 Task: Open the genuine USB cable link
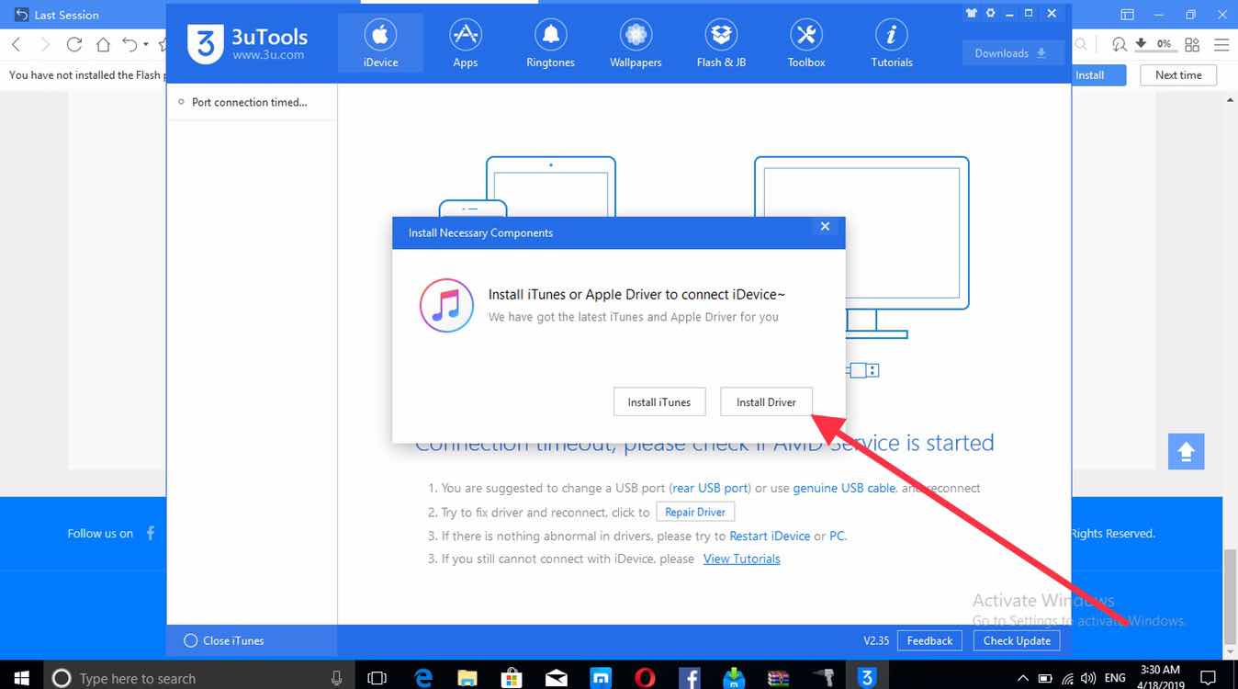pos(844,488)
